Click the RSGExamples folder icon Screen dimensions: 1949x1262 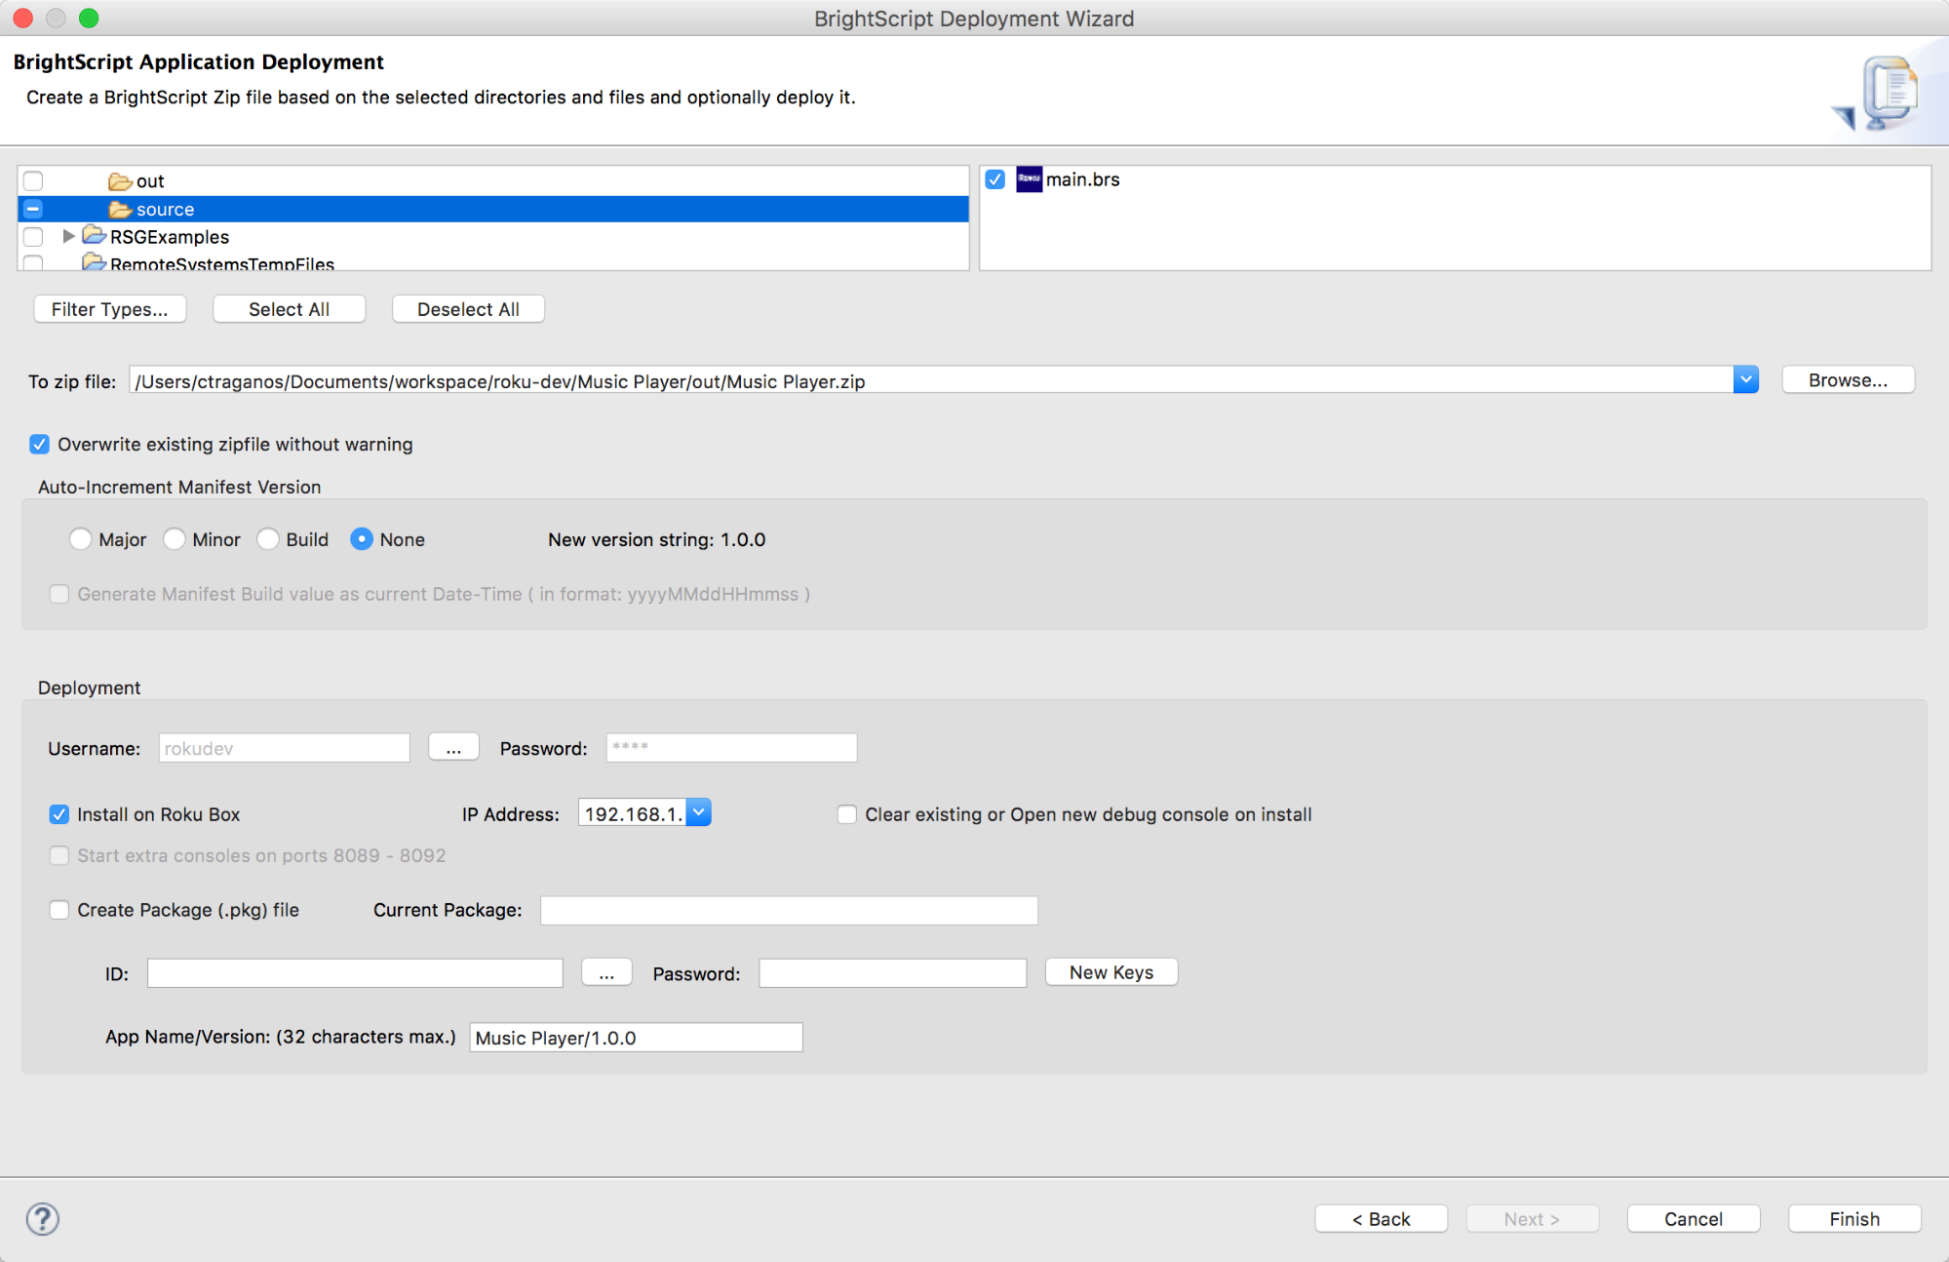(x=94, y=236)
